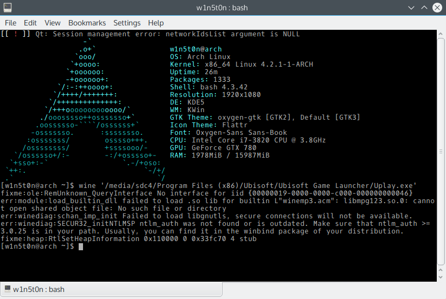Open the Edit menu

(x=30, y=23)
